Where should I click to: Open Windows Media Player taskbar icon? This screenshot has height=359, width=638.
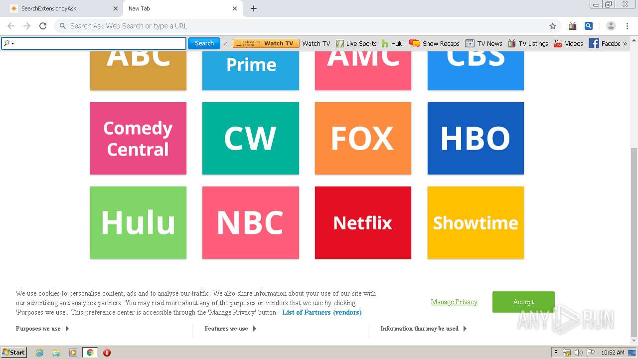pos(73,352)
